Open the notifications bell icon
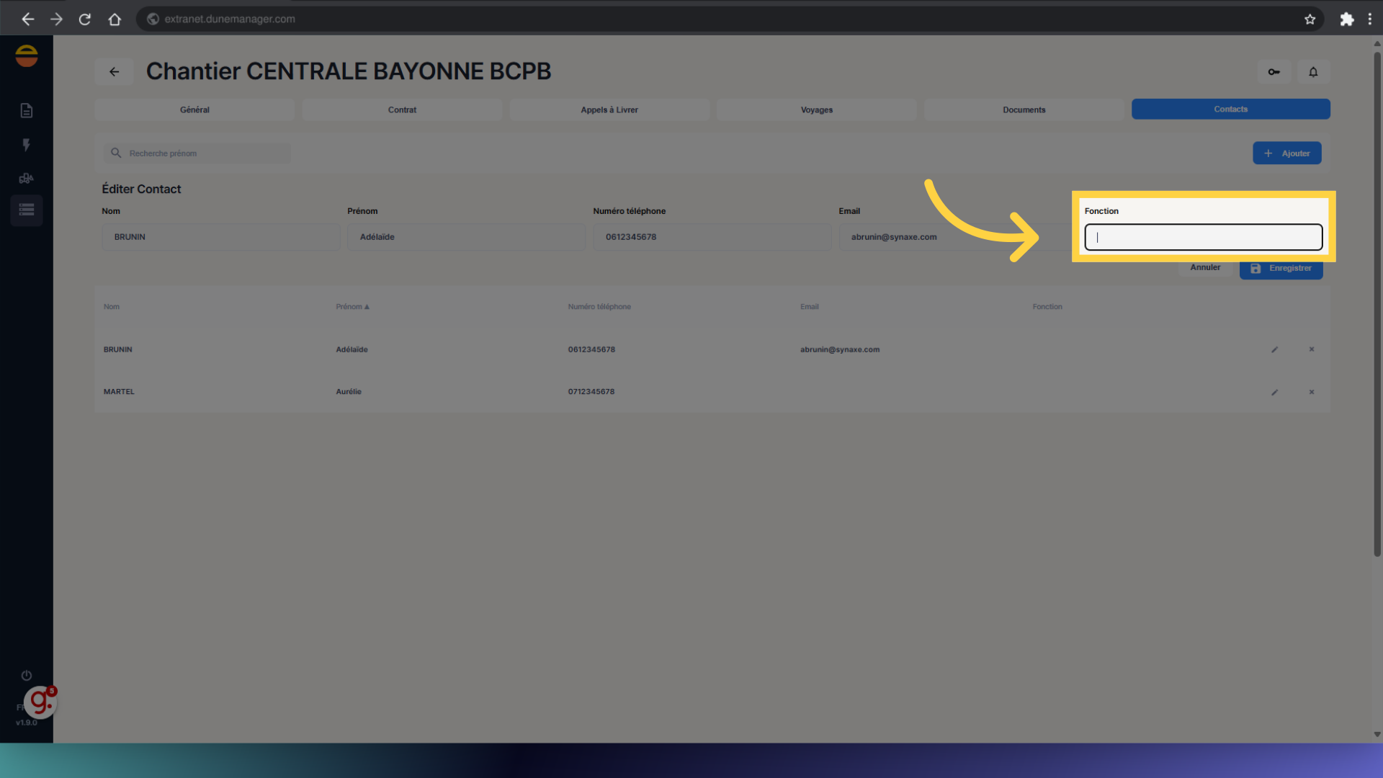 1313,71
